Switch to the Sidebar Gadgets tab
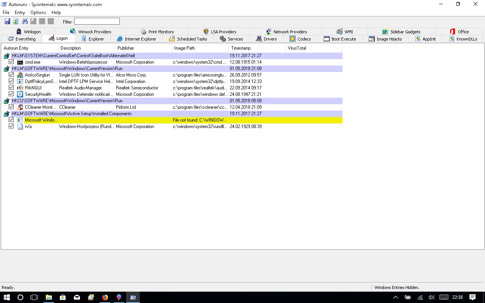 click(x=401, y=32)
